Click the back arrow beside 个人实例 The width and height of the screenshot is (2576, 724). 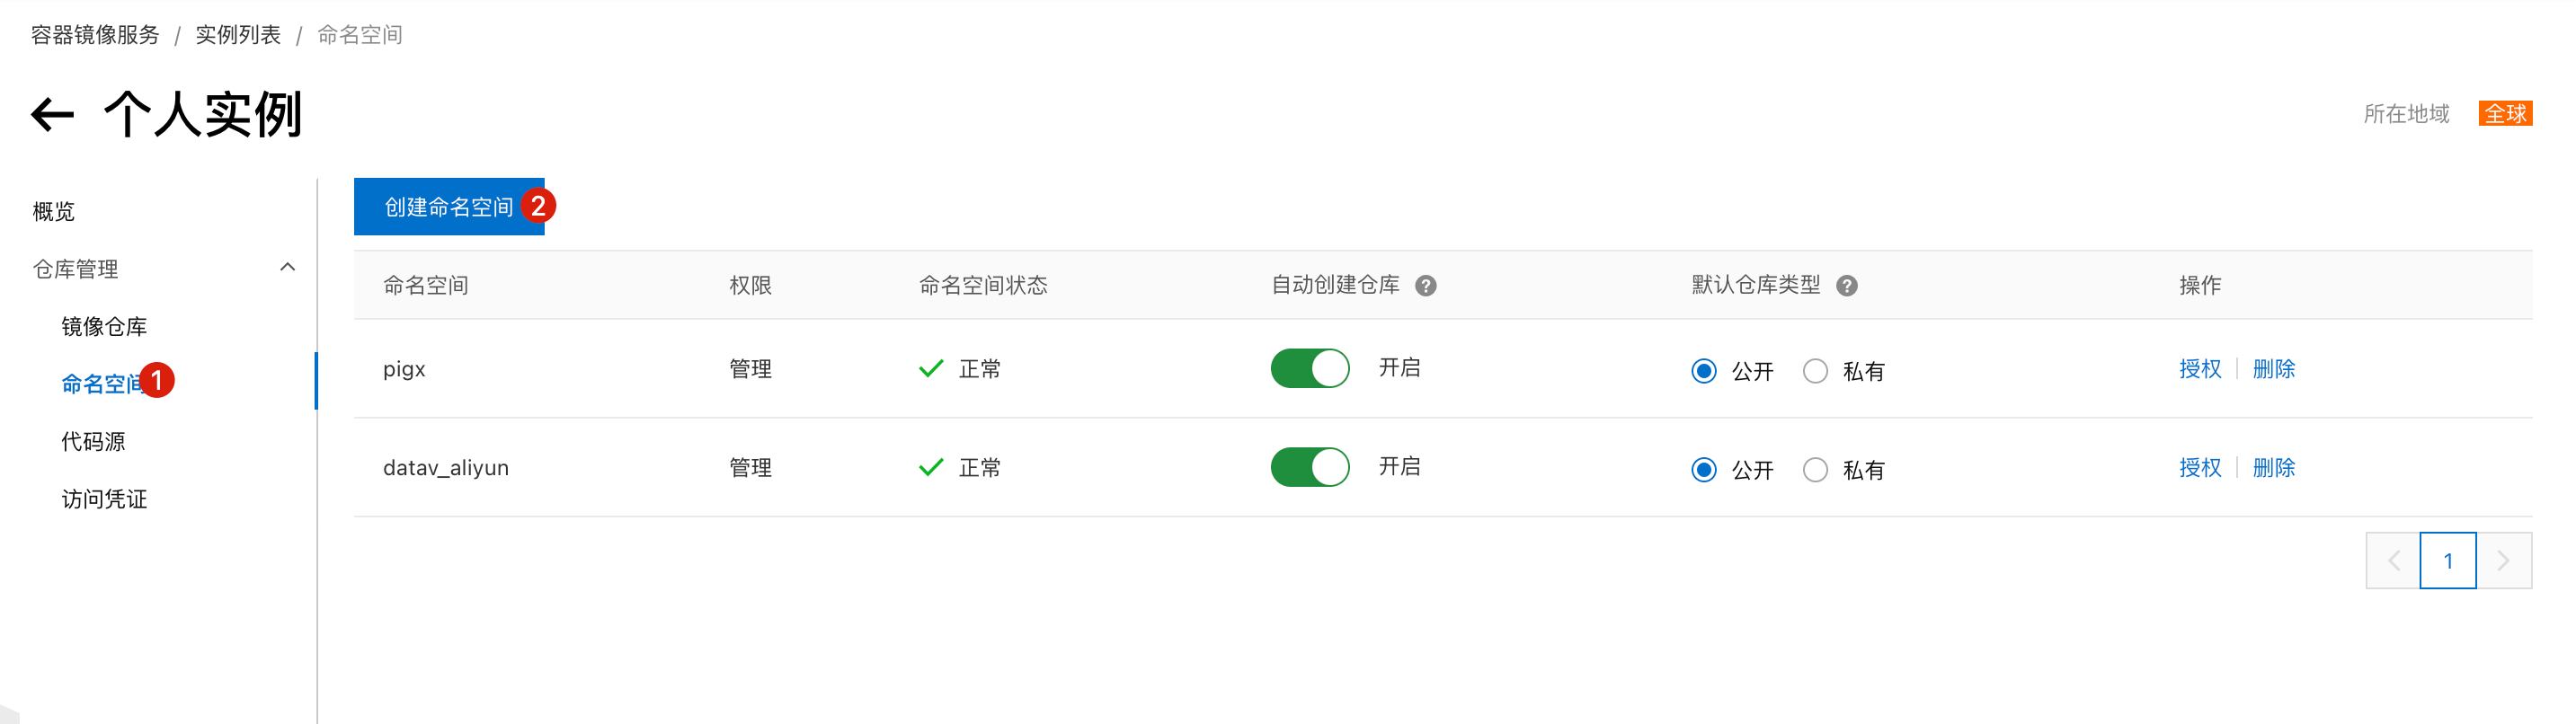tap(53, 115)
